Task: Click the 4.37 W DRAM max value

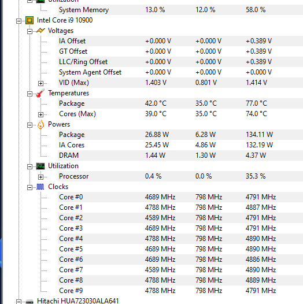Action: (x=256, y=155)
